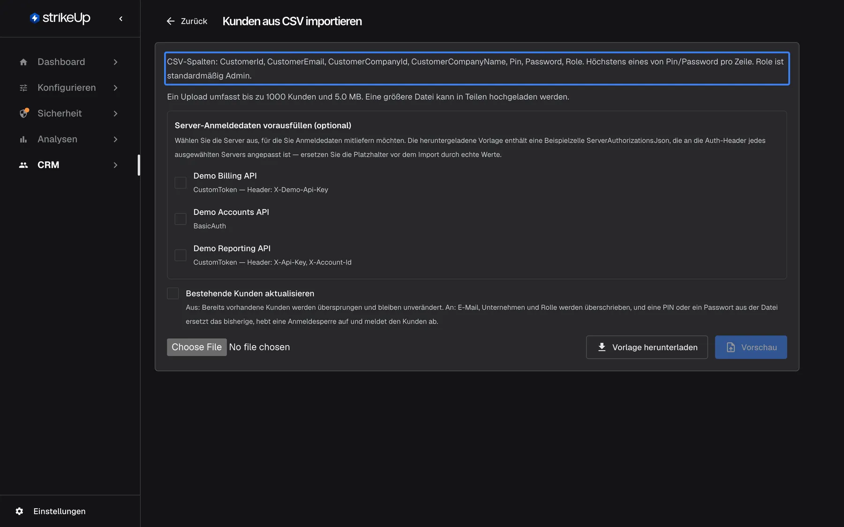Click the strikeUp logo

pos(60,18)
